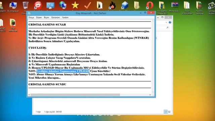This screenshot has width=215, height=121.
Task: Click the line '4: Ve Minecraft Uygulumasını Başlatalım'
Action: [x=54, y=64]
